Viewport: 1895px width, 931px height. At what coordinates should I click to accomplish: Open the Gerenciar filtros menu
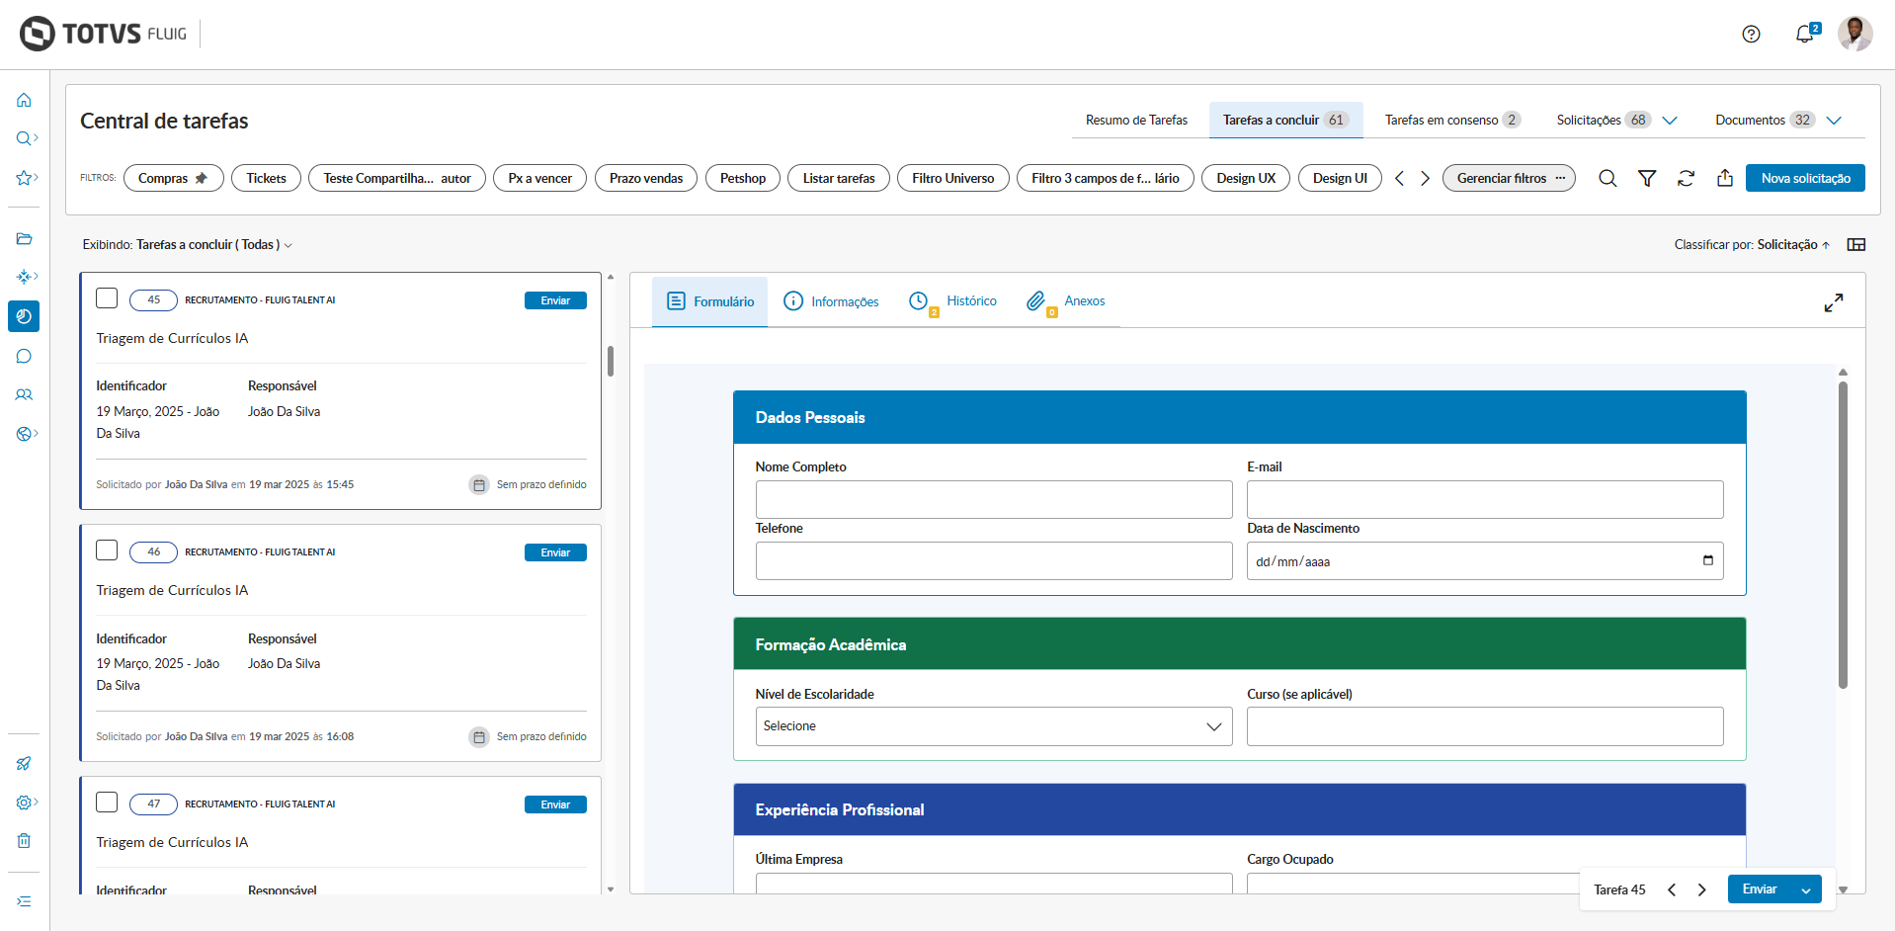point(1509,178)
